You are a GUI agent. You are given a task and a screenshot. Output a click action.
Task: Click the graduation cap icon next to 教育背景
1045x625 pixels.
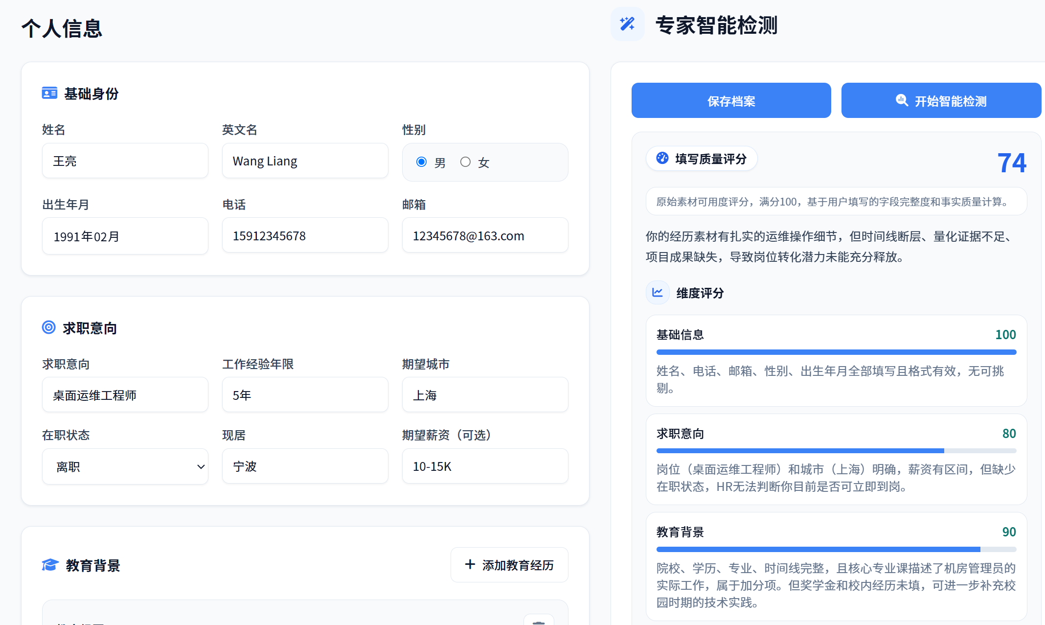click(50, 565)
